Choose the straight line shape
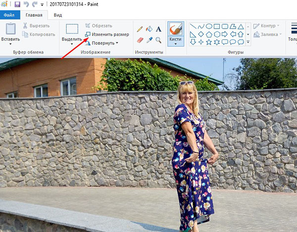This screenshot has height=232, width=297. 193,26
